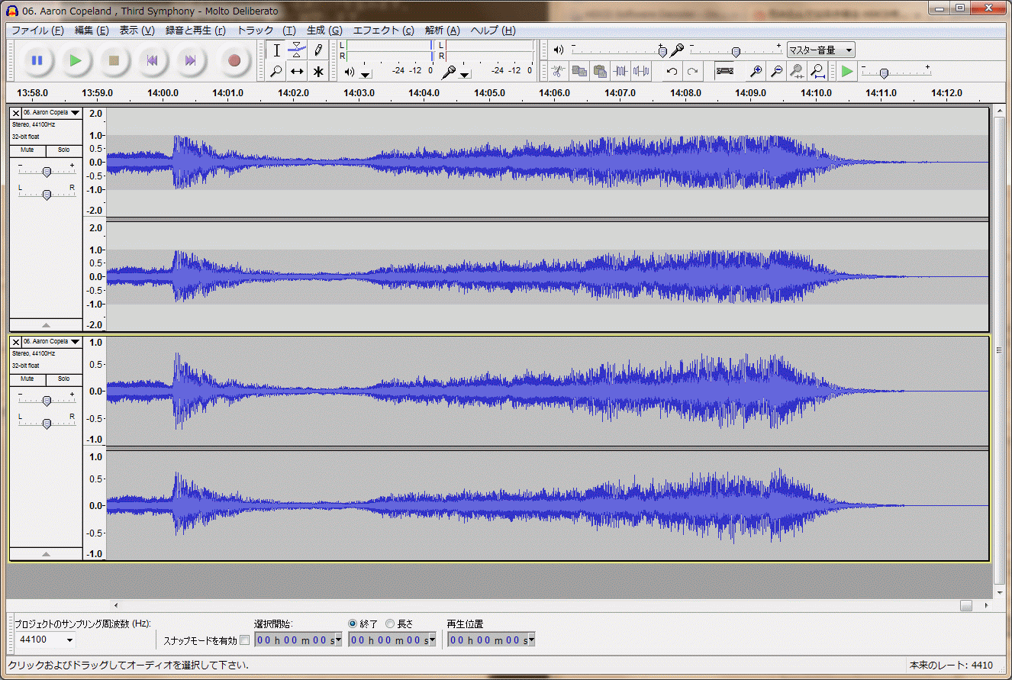Open the マスター音量 combo box
This screenshot has width=1012, height=680.
820,50
